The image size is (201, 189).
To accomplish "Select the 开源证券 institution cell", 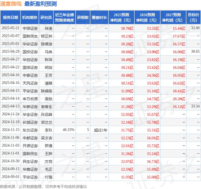I will (x=30, y=146).
